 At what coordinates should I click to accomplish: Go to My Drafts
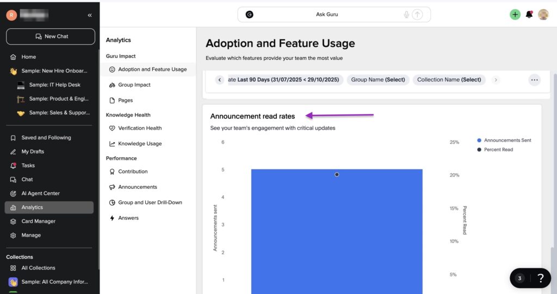[x=33, y=151]
